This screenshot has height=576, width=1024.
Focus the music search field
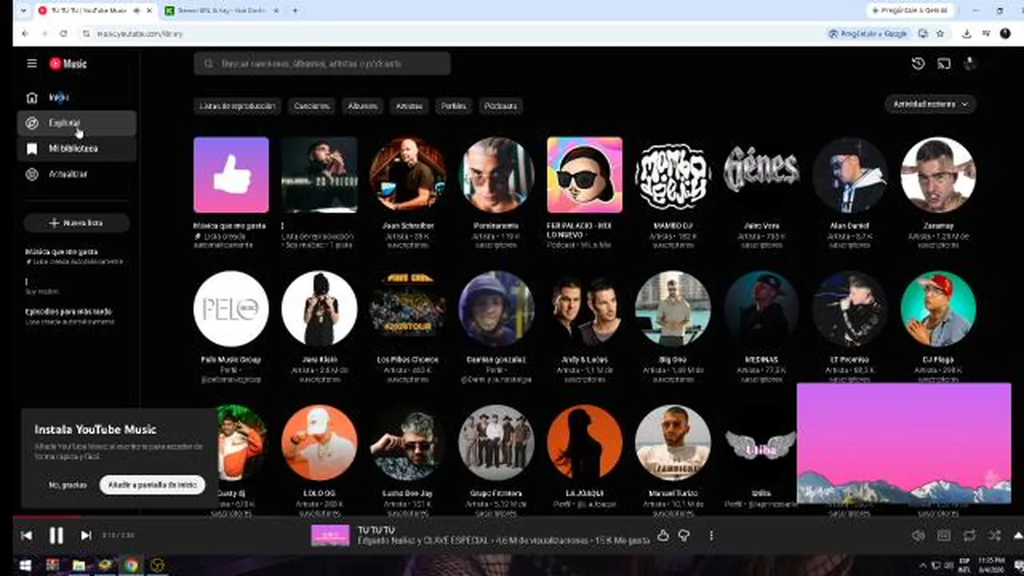click(x=322, y=63)
